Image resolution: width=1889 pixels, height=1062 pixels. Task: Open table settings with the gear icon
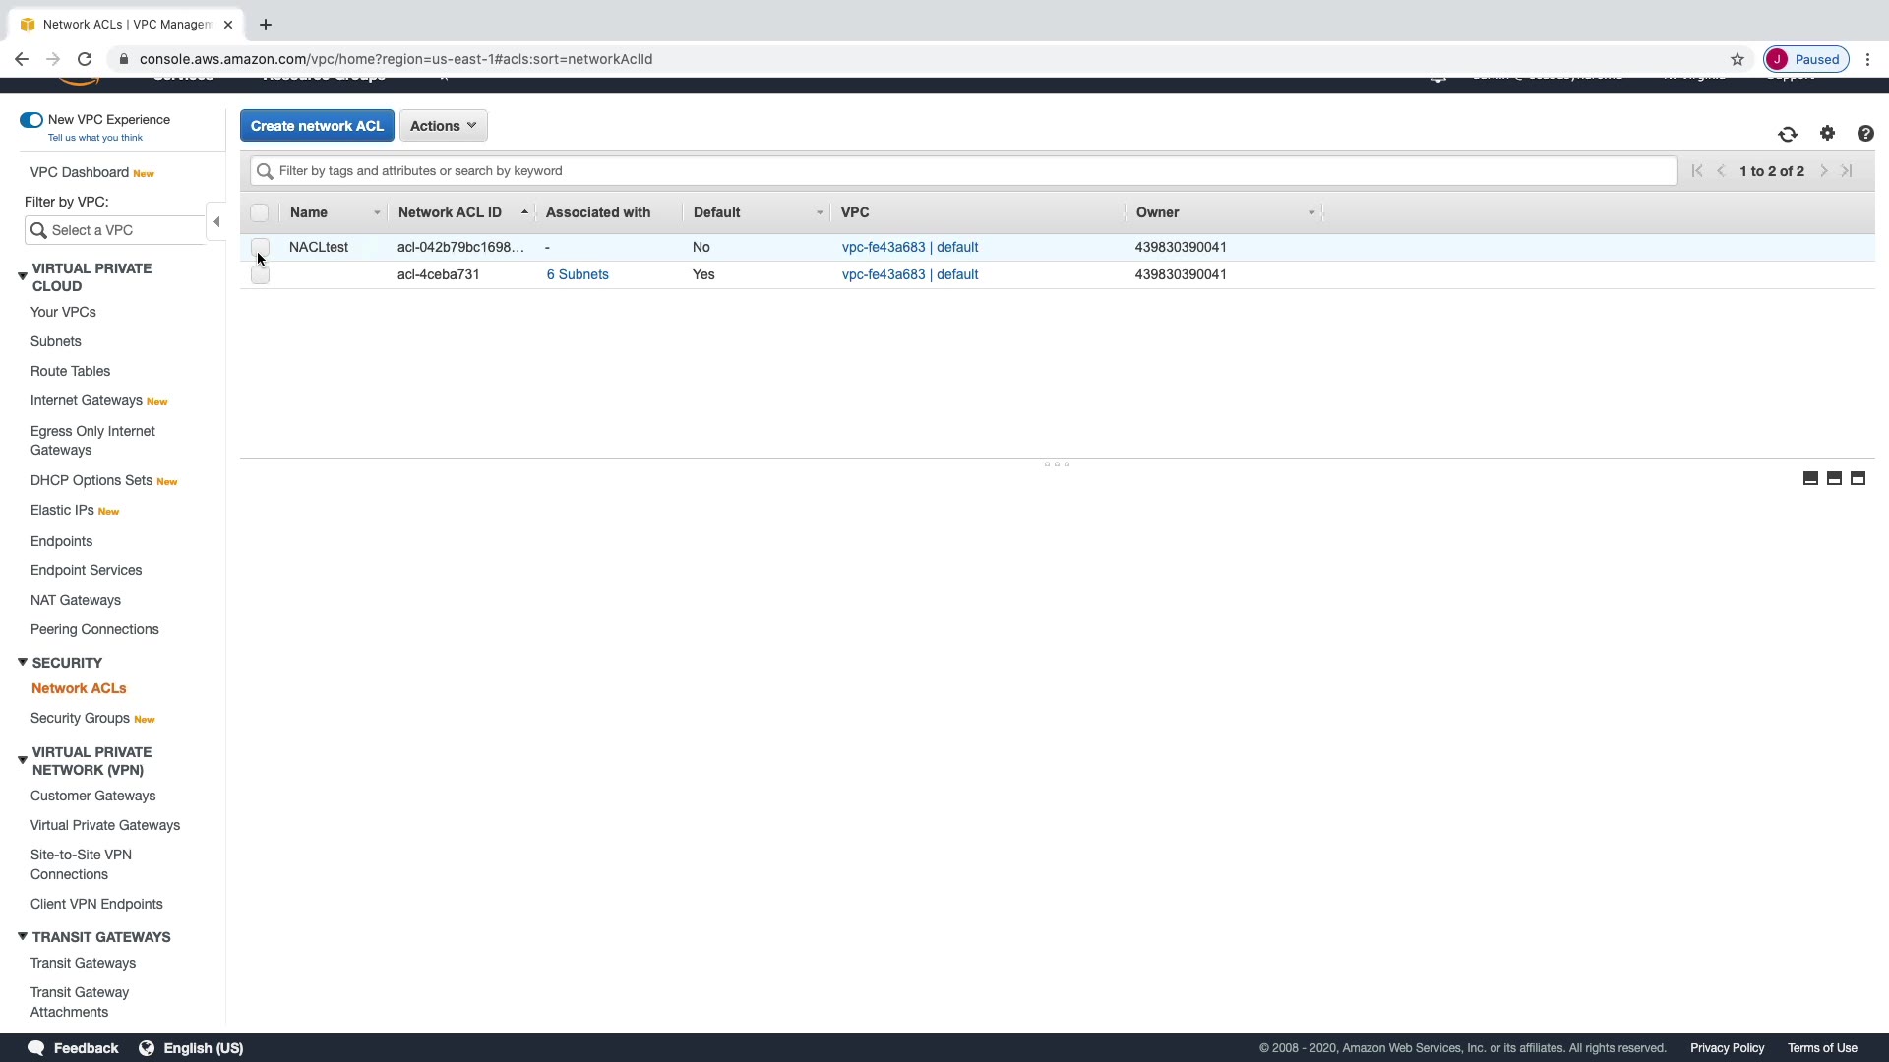point(1827,133)
